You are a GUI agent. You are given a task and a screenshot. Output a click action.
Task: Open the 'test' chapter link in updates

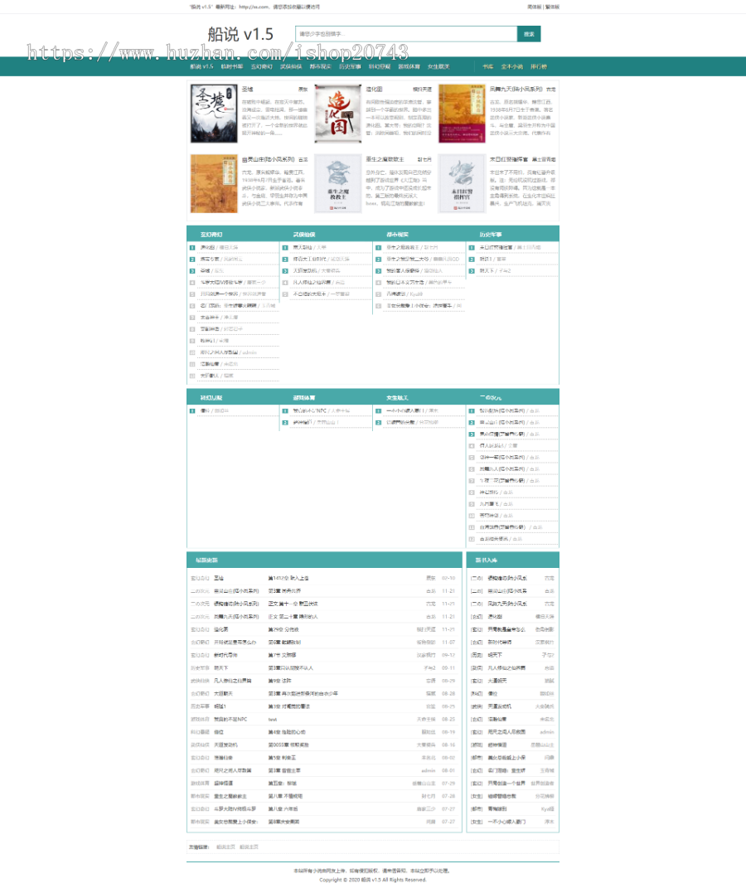point(273,720)
